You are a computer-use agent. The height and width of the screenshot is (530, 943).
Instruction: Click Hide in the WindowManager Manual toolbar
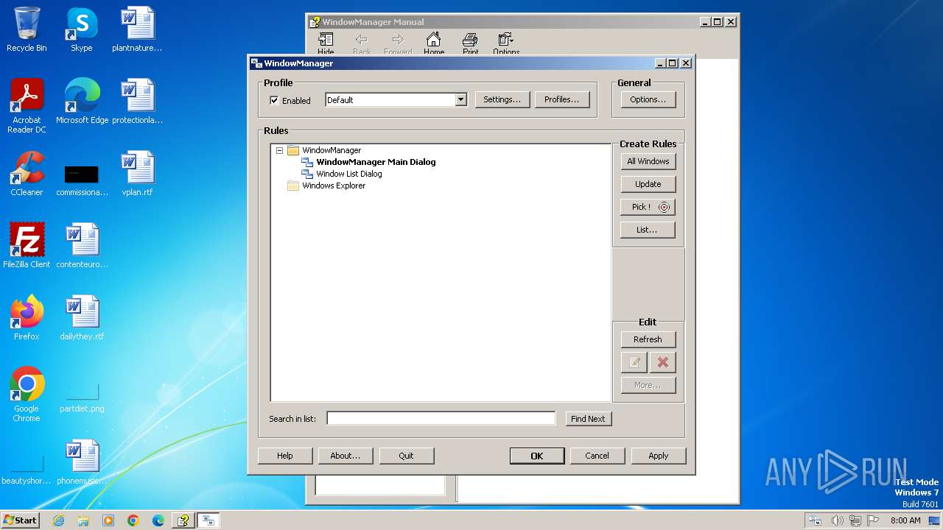click(326, 44)
